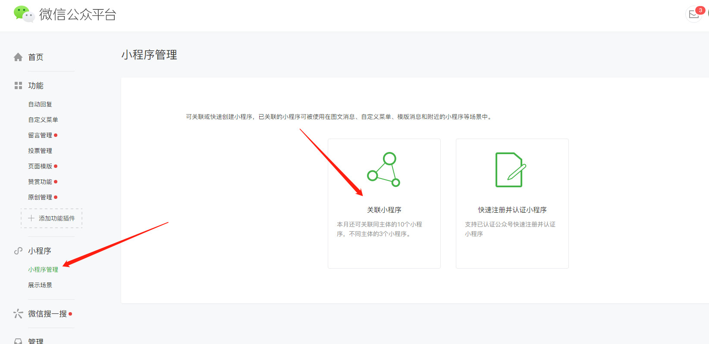Open 赞赏功能 menu item
709x344 pixels.
[40, 182]
